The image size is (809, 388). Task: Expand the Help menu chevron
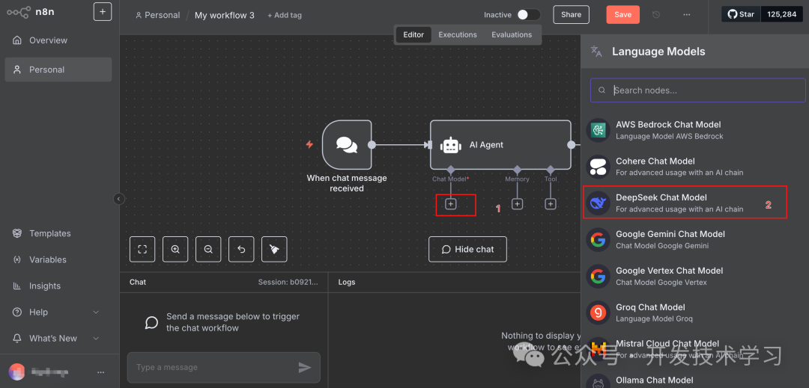pyautogui.click(x=96, y=312)
